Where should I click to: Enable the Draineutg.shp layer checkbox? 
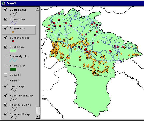pos(6,56)
